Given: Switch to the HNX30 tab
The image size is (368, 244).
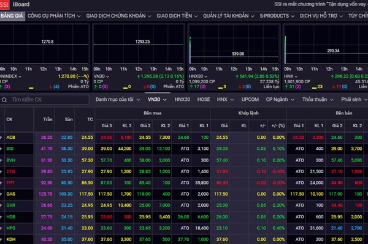Looking at the screenshot, I should tap(182, 100).
